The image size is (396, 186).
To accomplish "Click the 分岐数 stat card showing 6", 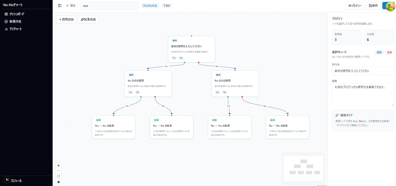I will (x=379, y=38).
